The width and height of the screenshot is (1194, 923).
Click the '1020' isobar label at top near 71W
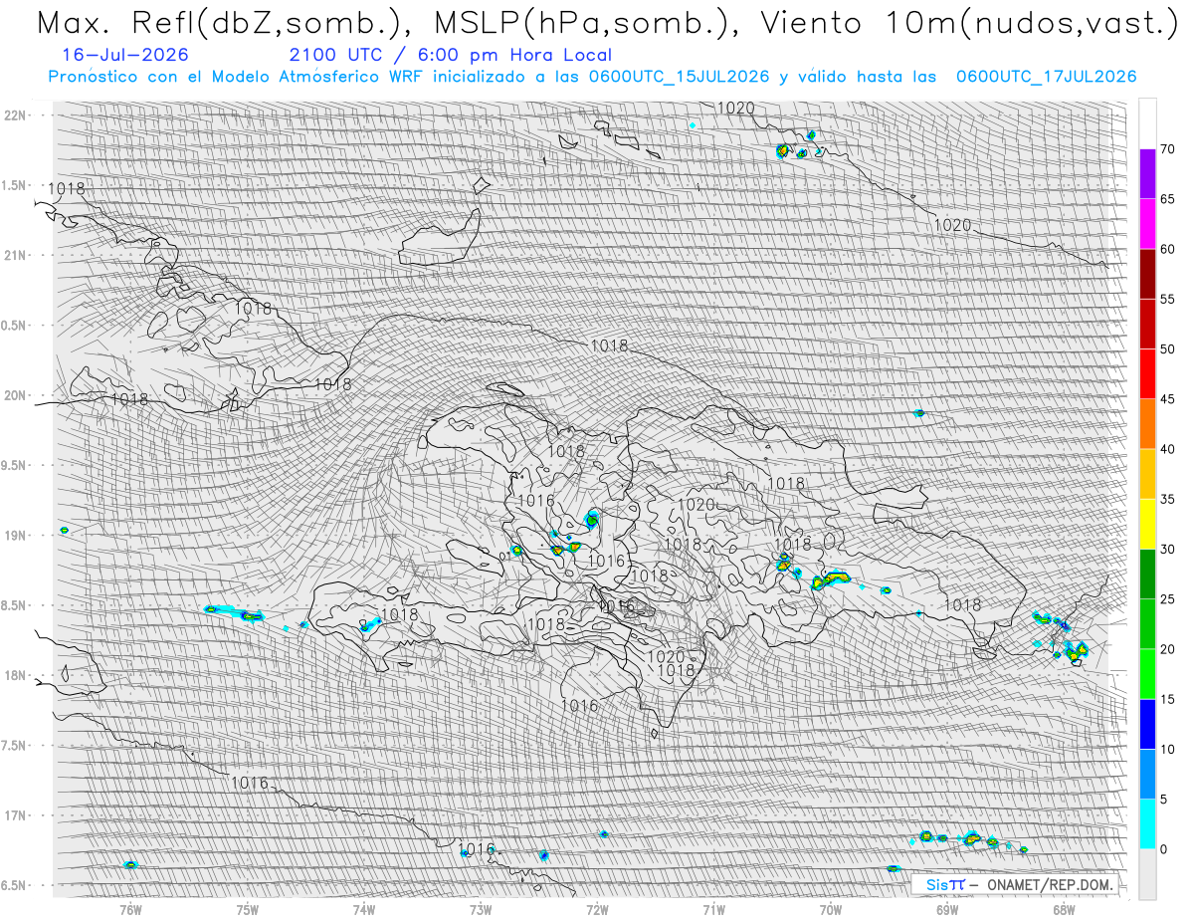pyautogui.click(x=735, y=108)
